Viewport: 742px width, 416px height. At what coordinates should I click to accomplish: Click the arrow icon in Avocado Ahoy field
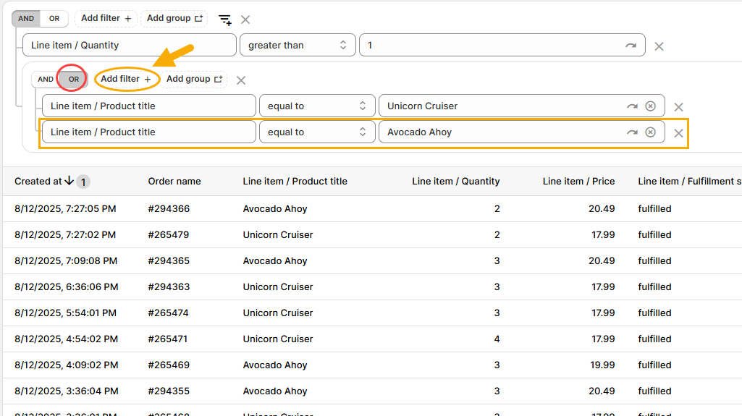(x=632, y=132)
